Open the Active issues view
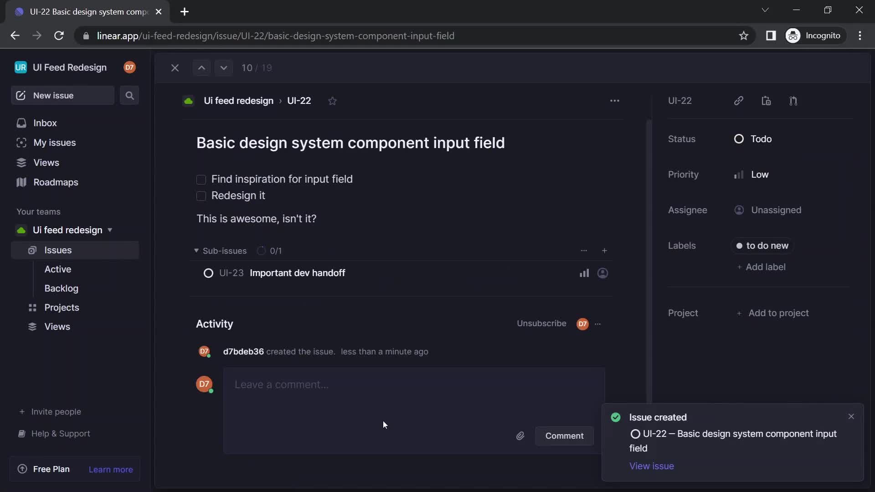 58,269
